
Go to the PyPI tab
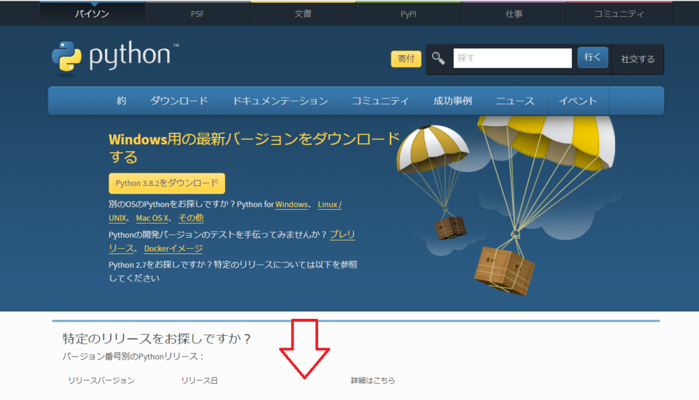[408, 12]
